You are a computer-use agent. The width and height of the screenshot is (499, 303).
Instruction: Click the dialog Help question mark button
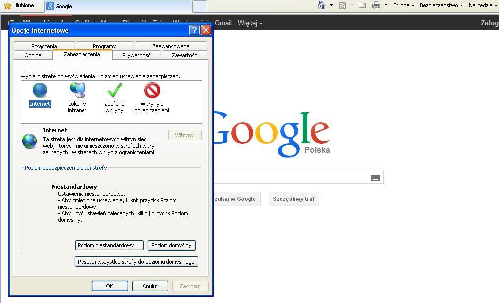click(194, 30)
